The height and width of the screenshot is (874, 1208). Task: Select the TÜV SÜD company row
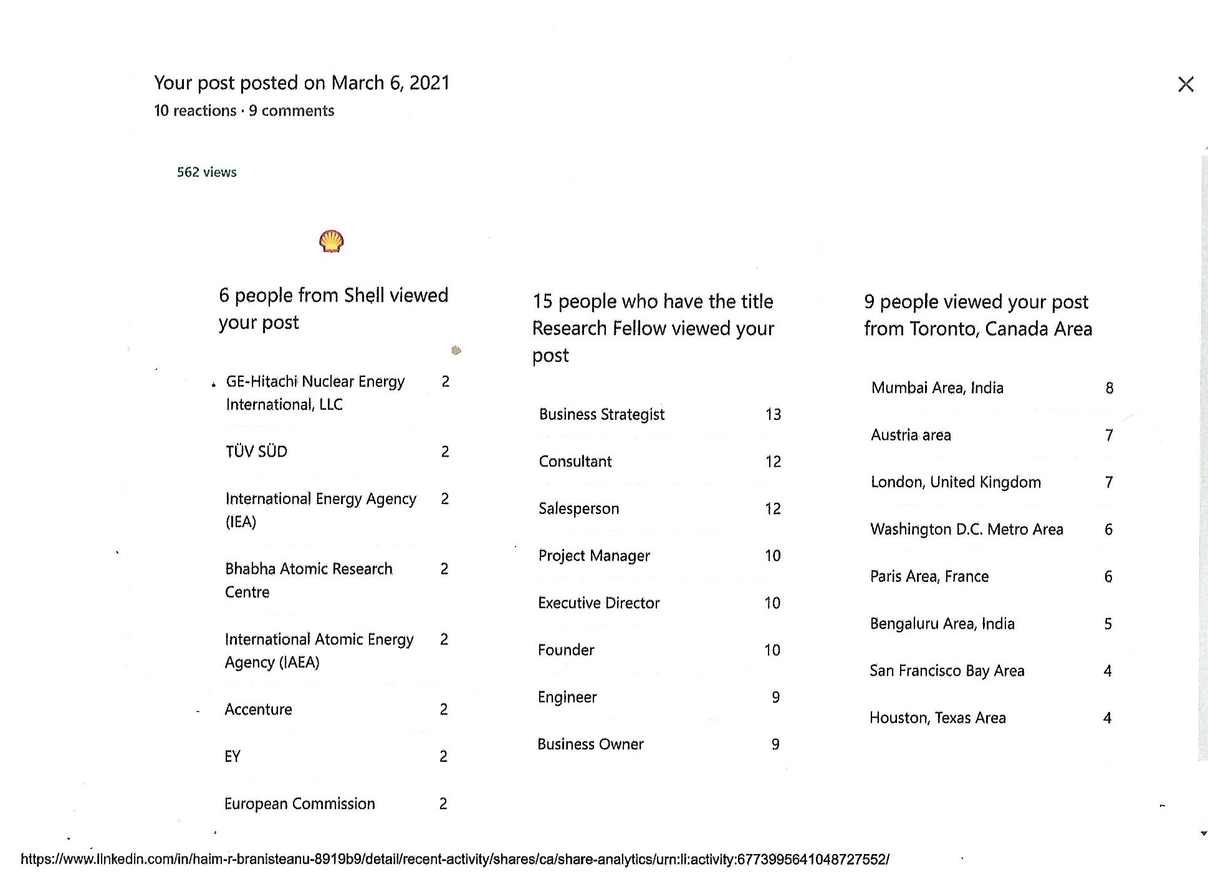pyautogui.click(x=256, y=451)
